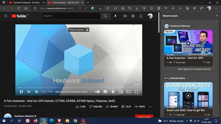Open the Create video icon
The image size is (221, 124).
coord(125,16)
